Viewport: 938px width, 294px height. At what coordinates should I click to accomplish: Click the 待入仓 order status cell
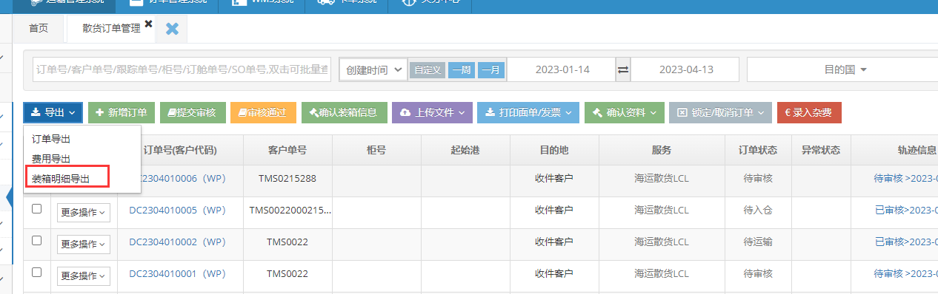tap(758, 210)
